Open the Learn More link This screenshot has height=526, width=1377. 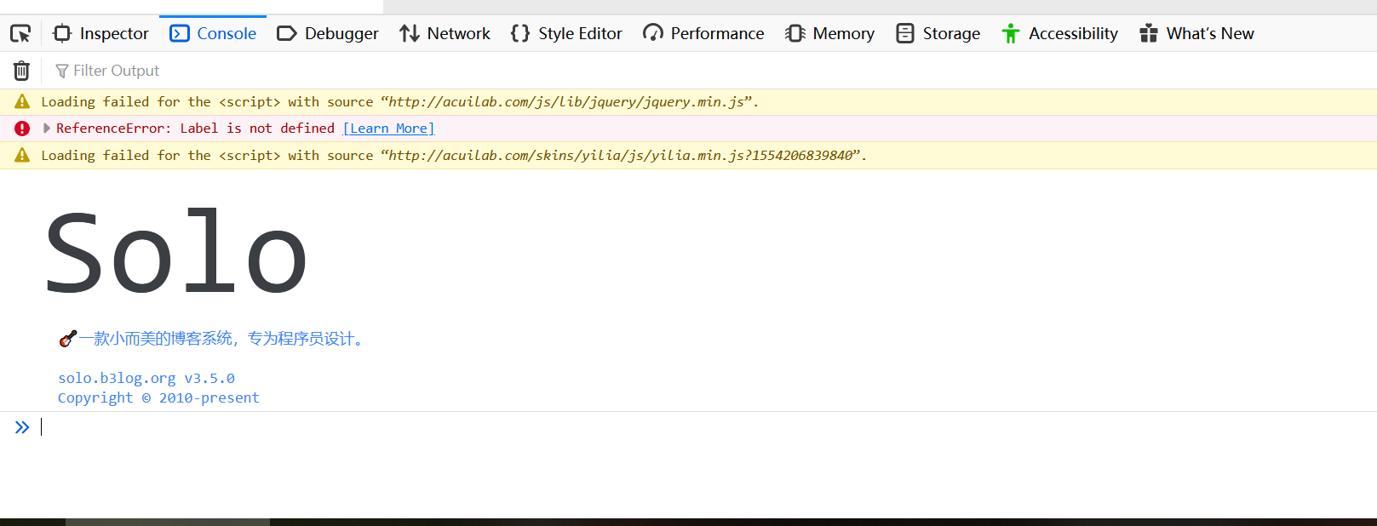click(x=388, y=129)
